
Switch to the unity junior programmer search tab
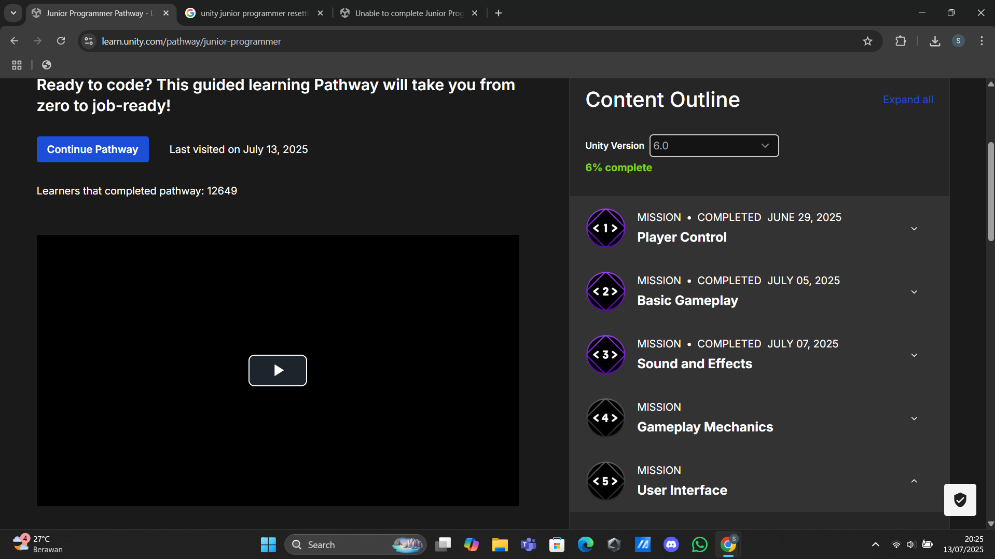coord(253,13)
